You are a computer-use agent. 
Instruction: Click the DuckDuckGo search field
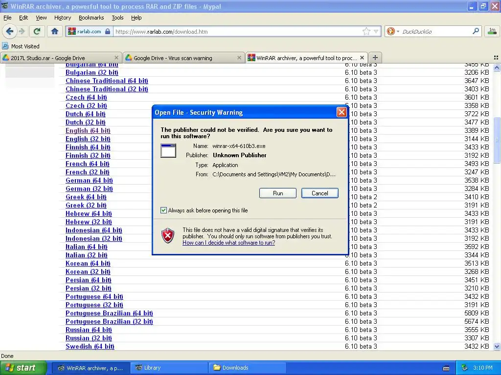coord(435,32)
